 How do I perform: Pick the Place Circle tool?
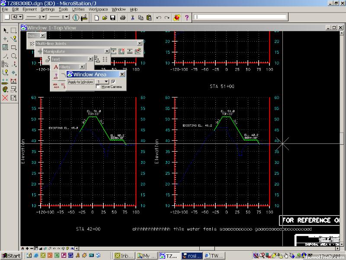coord(13,56)
